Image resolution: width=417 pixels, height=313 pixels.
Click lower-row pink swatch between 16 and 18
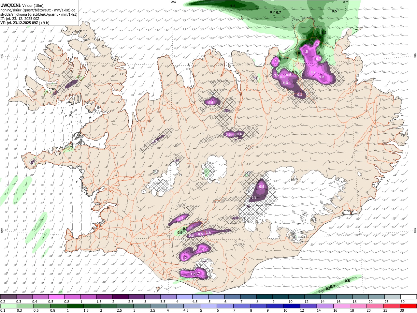tap(341, 306)
